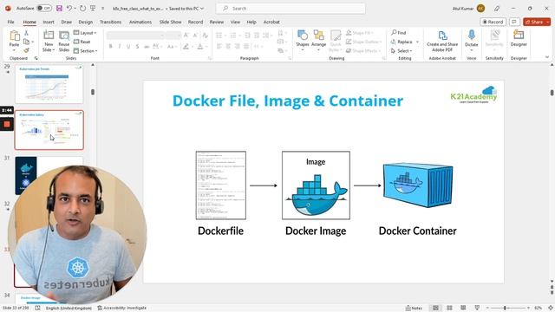
Task: Select the Kubernetes Salary slide 30 thumbnail
Action: (49, 130)
